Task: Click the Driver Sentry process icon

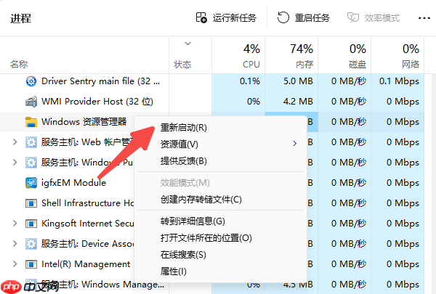Action: tap(31, 81)
